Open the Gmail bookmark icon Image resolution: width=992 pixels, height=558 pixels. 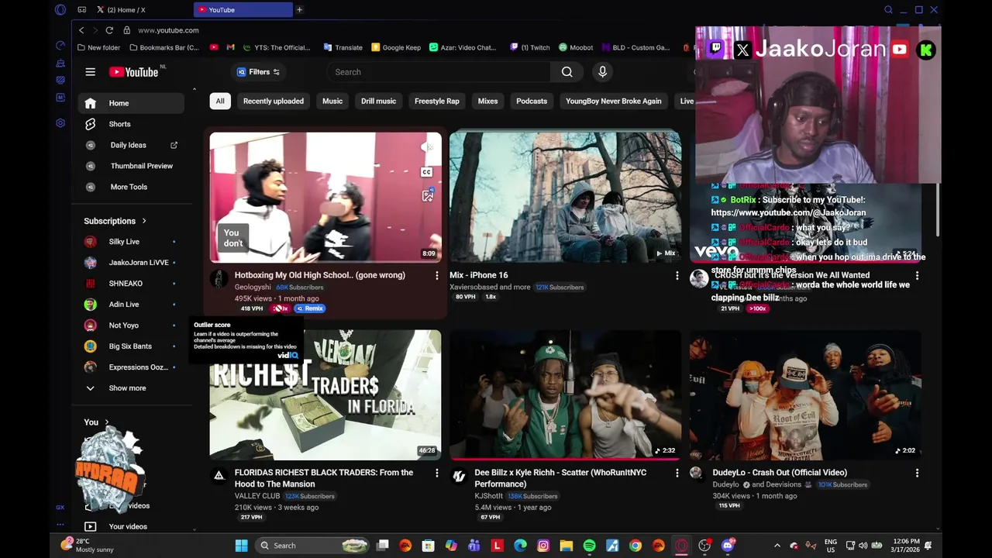click(230, 47)
